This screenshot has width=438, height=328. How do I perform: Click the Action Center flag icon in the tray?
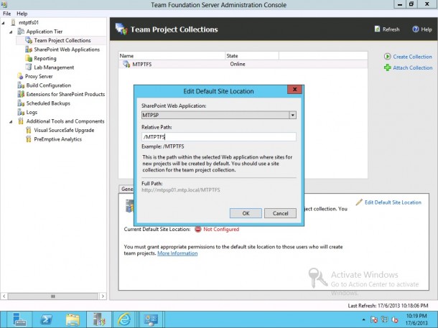coord(374,319)
